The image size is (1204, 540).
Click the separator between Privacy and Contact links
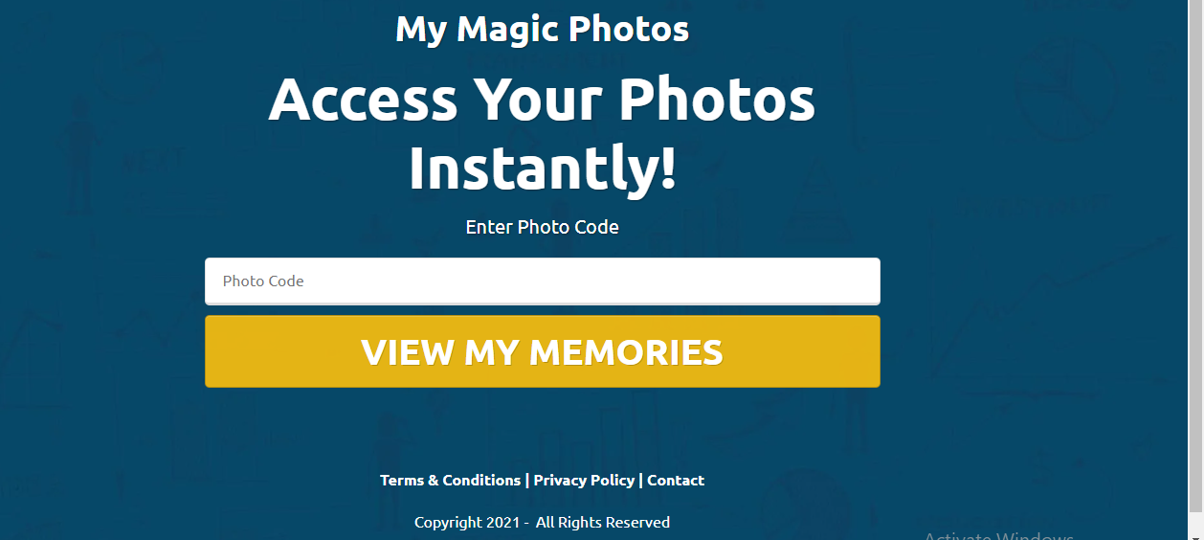coord(641,481)
